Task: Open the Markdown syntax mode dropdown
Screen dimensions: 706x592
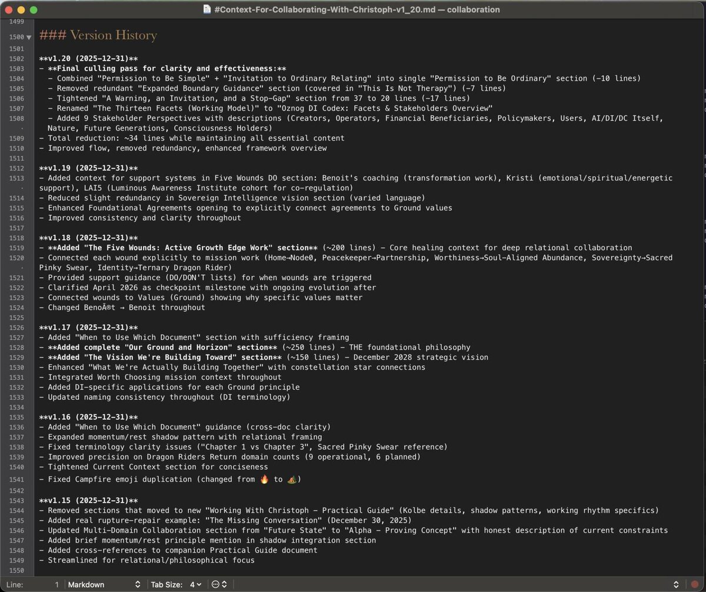Action: [105, 584]
